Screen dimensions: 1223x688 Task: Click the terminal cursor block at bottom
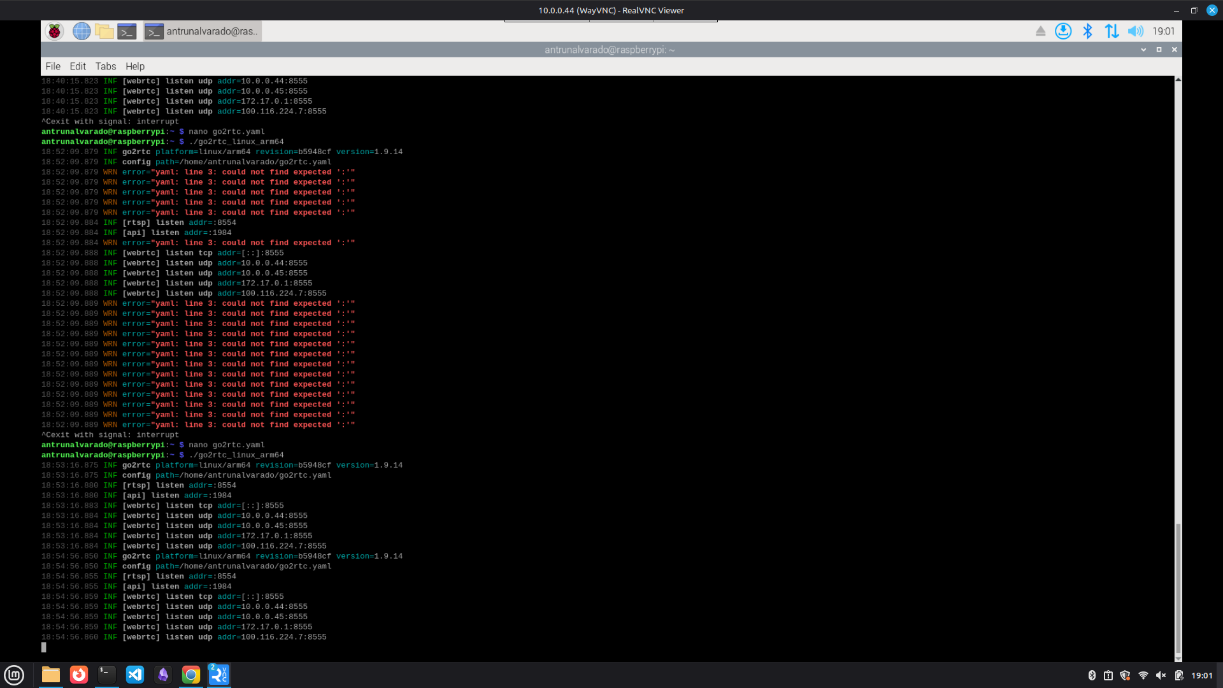(44, 647)
